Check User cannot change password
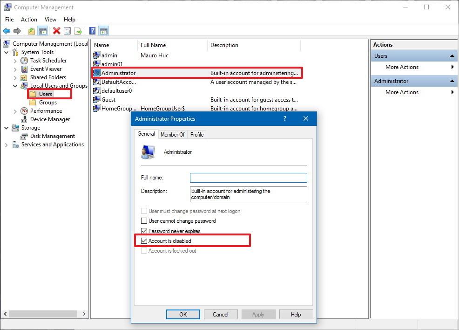The width and height of the screenshot is (459, 330). click(144, 221)
